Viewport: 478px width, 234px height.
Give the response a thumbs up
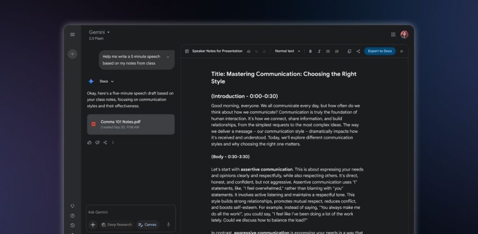(x=89, y=142)
